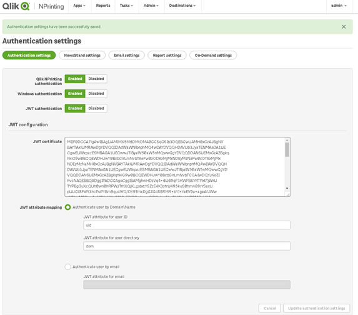Set Windows authentication to Enabled

click(75, 94)
